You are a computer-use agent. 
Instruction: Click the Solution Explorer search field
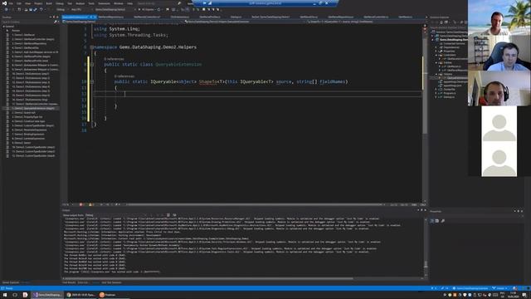(449, 27)
